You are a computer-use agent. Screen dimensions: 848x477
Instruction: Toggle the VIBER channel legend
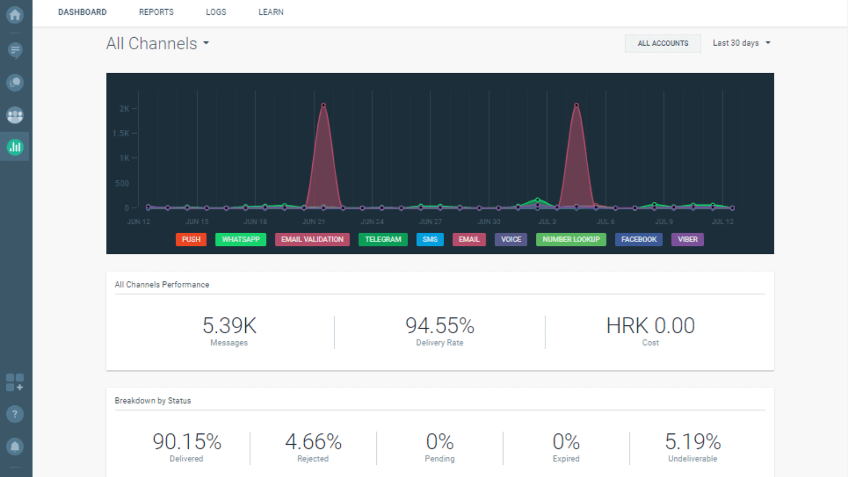click(x=687, y=240)
